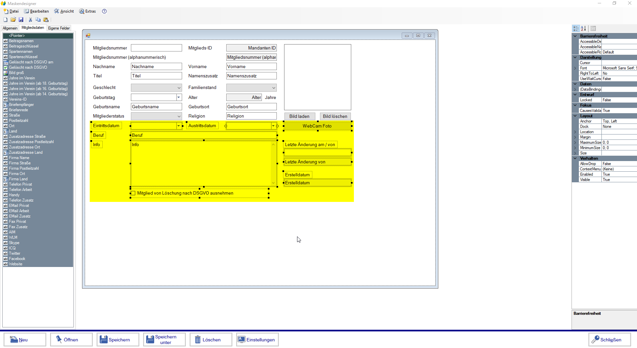This screenshot has width=637, height=348.
Task: Click the save floppy disk toolbar icon
Action: click(x=21, y=20)
